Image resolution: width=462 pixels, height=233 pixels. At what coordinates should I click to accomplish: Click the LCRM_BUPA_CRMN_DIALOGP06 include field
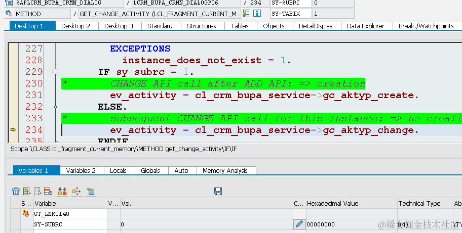186,3
